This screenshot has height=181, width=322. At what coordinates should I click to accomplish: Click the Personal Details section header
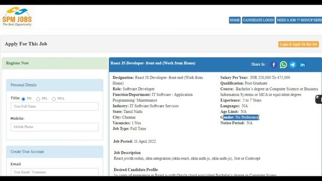pyautogui.click(x=55, y=85)
